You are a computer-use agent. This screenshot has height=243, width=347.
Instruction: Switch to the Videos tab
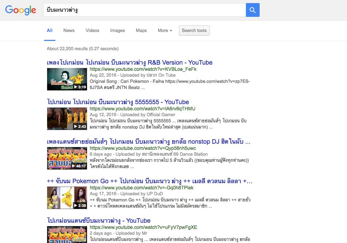[x=92, y=31]
